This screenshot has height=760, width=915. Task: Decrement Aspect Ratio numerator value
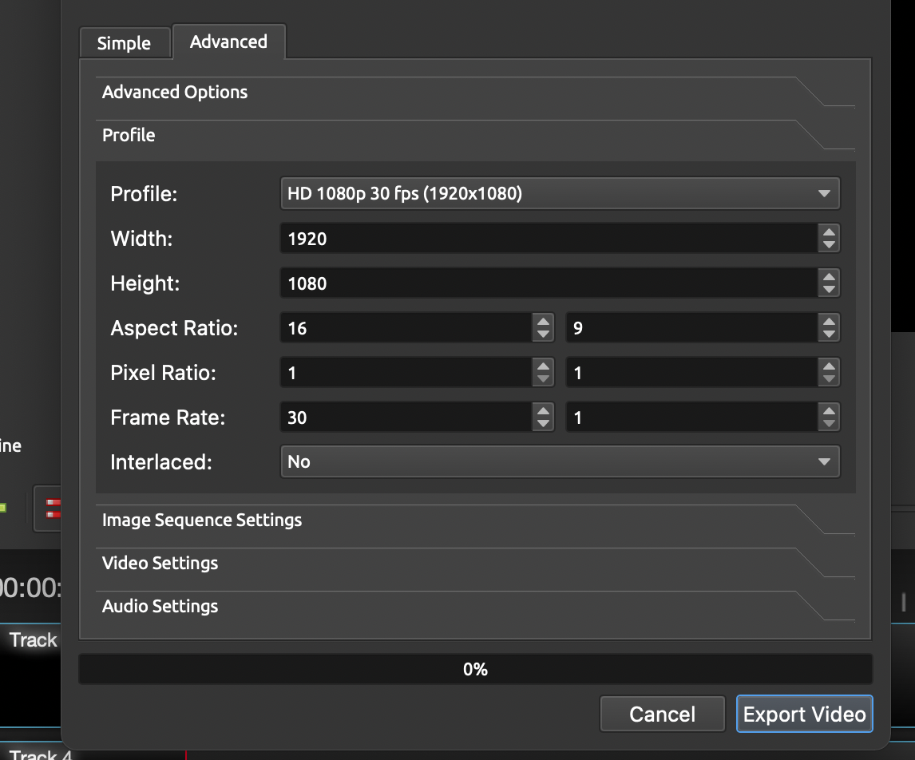pyautogui.click(x=543, y=334)
